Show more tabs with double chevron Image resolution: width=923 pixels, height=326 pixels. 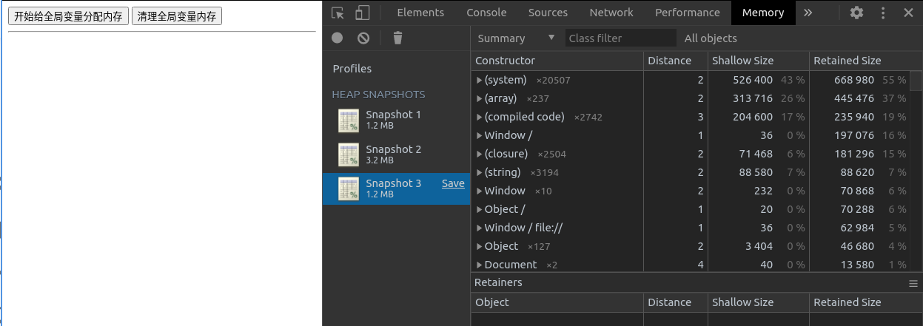tap(808, 13)
